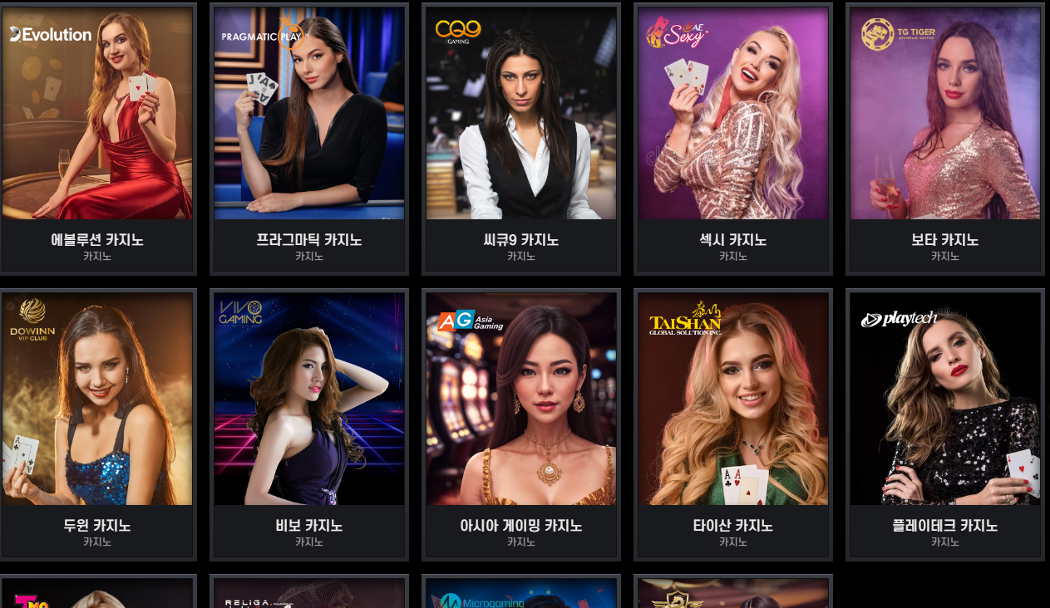Select the 씨큐9 카지노 dealer thumbnail
Screen dimensions: 1050x608
[521, 114]
